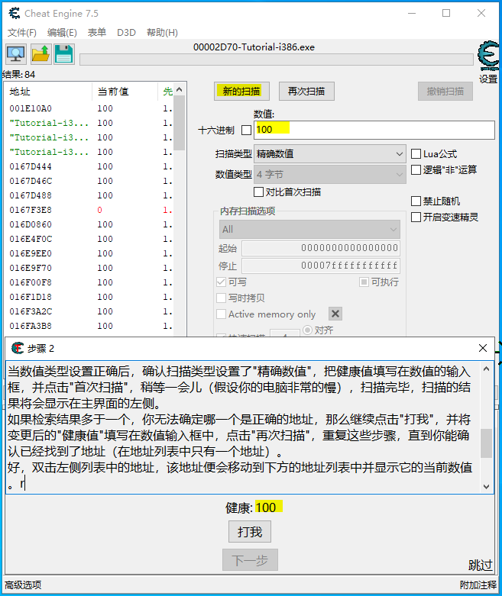This screenshot has height=596, width=502.
Task: Toggle the executable memory checkbox
Action: (x=364, y=282)
